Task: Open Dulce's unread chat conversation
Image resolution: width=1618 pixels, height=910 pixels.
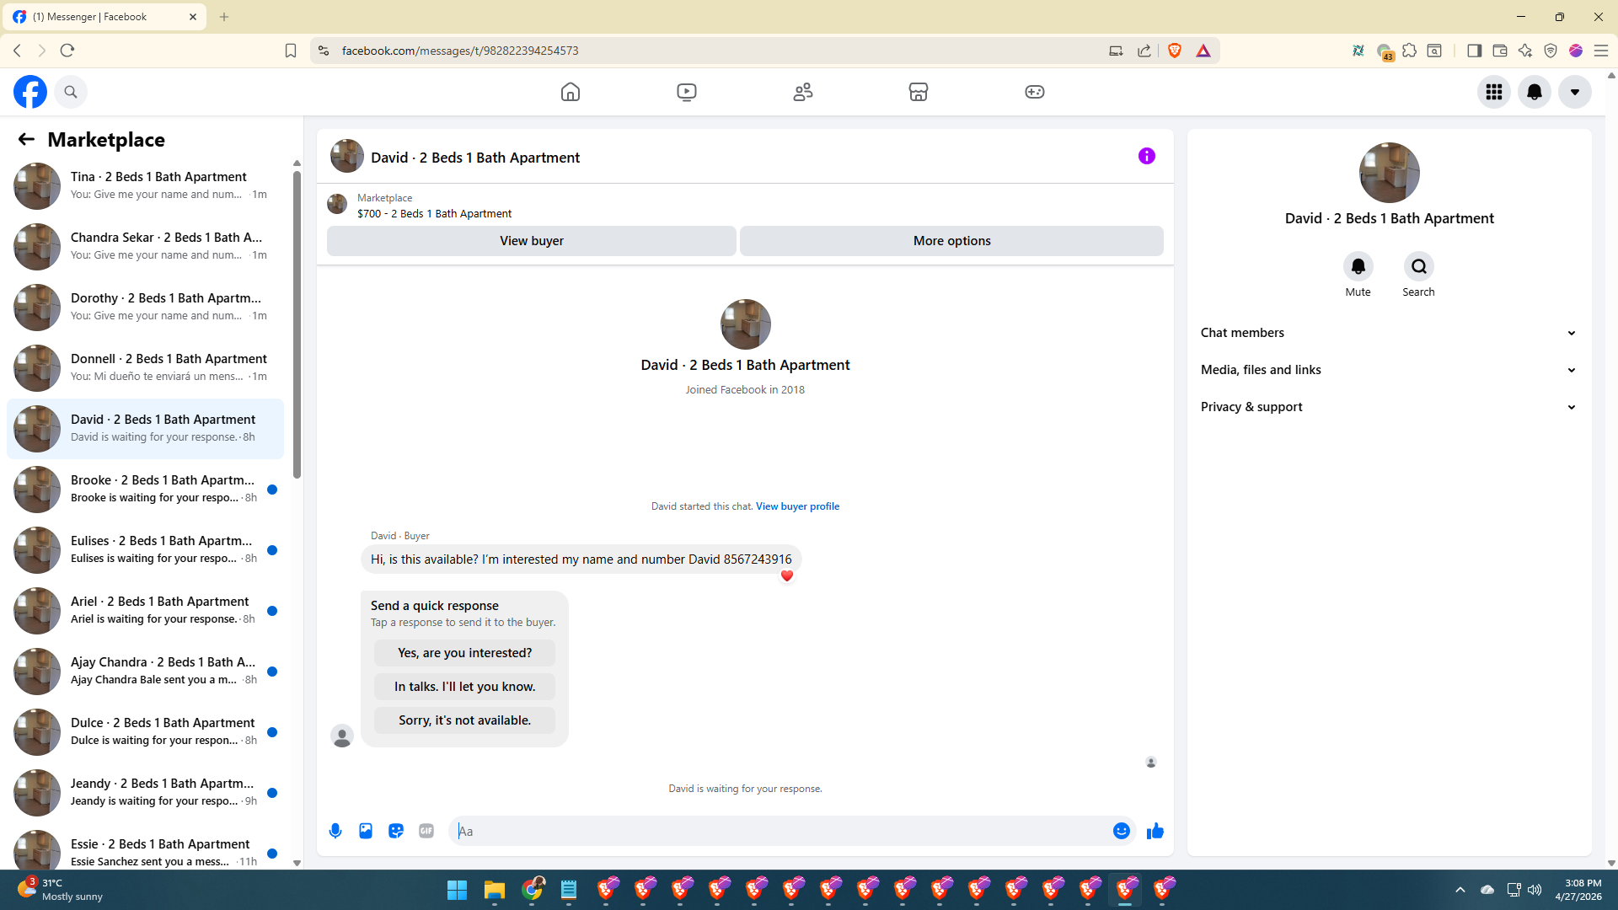Action: tap(145, 732)
